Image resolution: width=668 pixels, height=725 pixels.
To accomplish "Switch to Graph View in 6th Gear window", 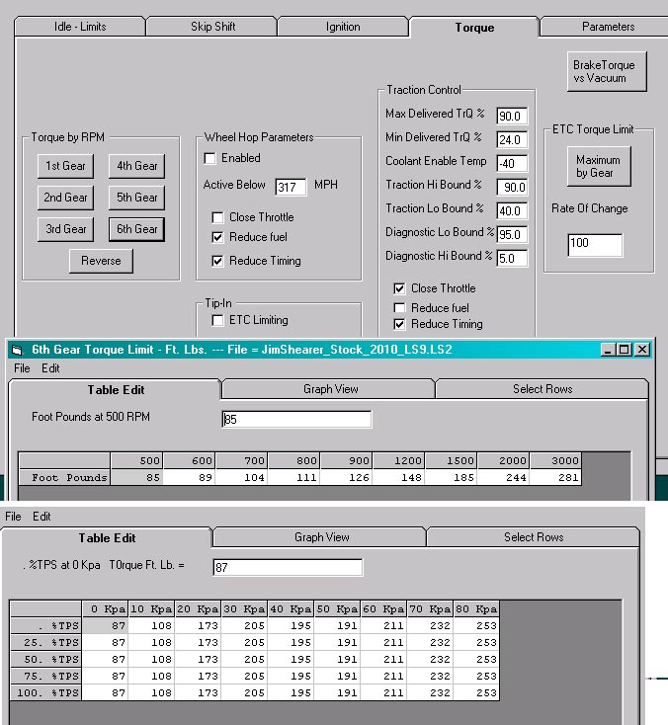I will coord(331,389).
